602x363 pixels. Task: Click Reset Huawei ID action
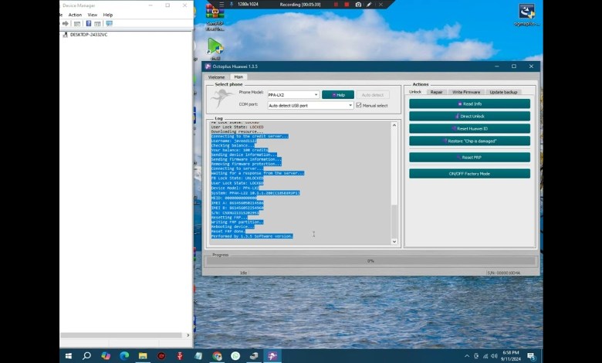469,128
